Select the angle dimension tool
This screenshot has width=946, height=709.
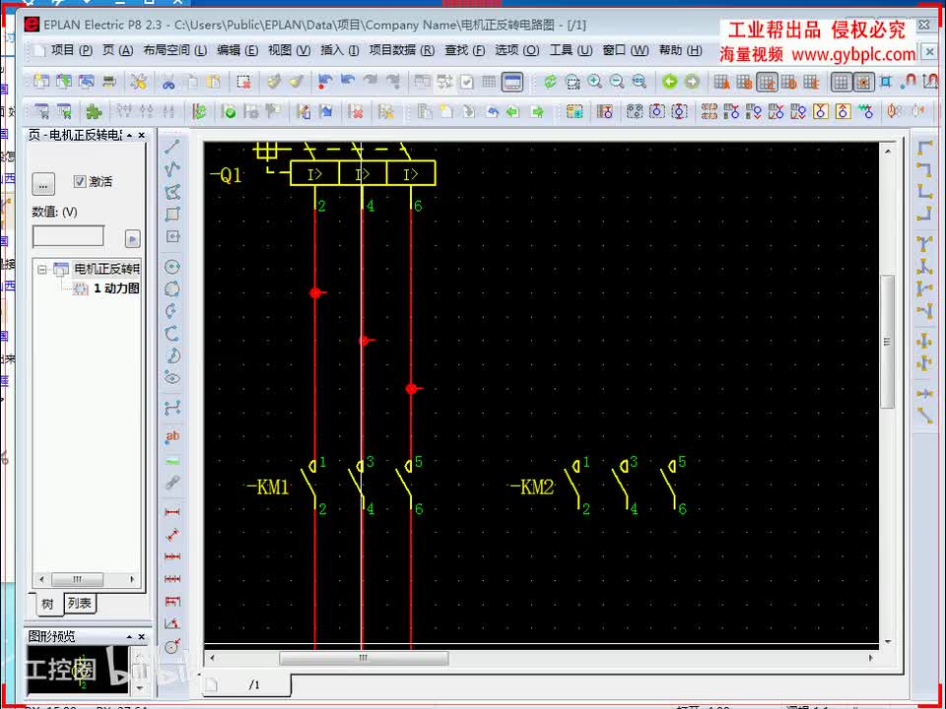(172, 623)
